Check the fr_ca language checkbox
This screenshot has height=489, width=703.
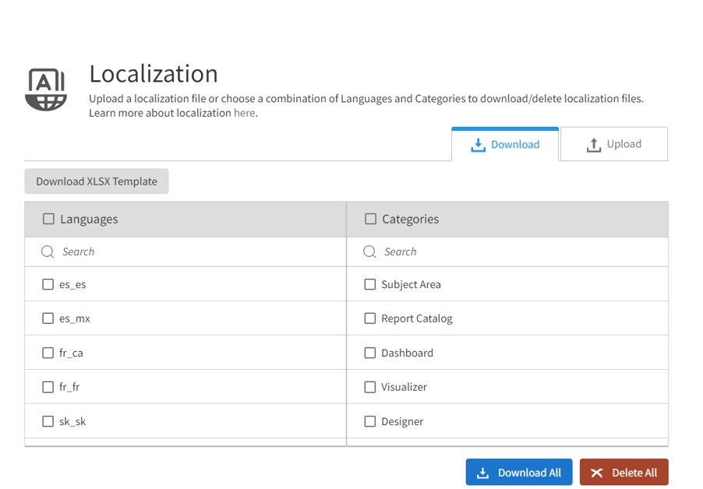tap(48, 353)
